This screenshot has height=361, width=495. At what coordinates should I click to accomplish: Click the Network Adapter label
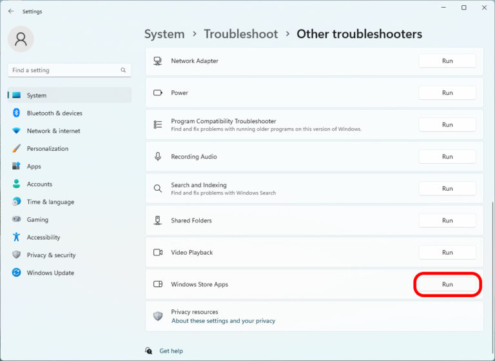195,61
